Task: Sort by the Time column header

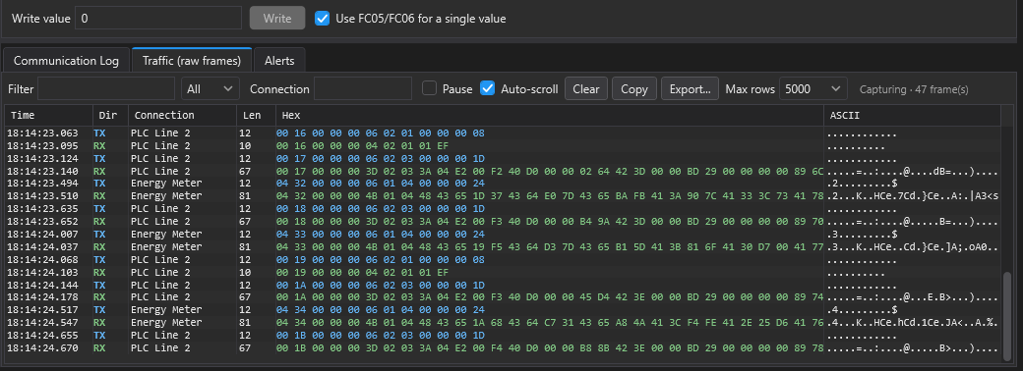Action: [x=48, y=115]
